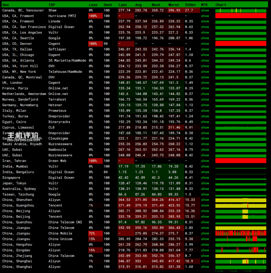The image size is (271, 273).
Task: Click the red chart bar for Denver Cogent
Action: 241,44
